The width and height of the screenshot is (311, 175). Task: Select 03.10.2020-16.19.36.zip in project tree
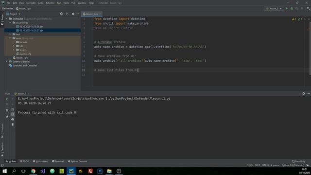31,26
